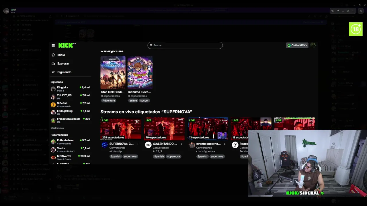Open Vector's avatar in Recomendado list
367x206 pixels.
click(53, 150)
